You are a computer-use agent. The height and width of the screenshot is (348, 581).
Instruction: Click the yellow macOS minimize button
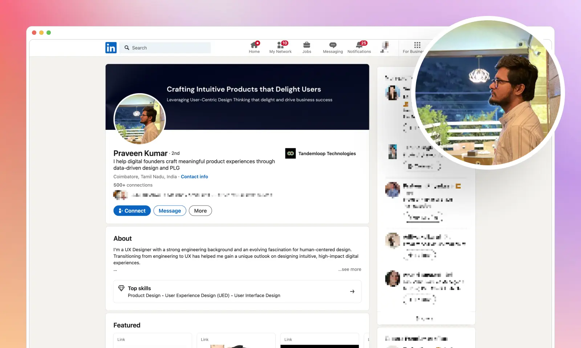click(x=41, y=33)
